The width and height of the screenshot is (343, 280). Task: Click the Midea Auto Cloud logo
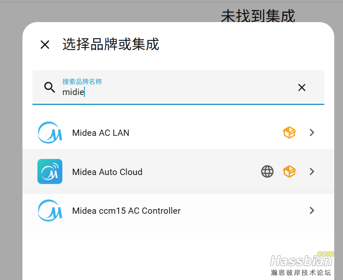[50, 171]
